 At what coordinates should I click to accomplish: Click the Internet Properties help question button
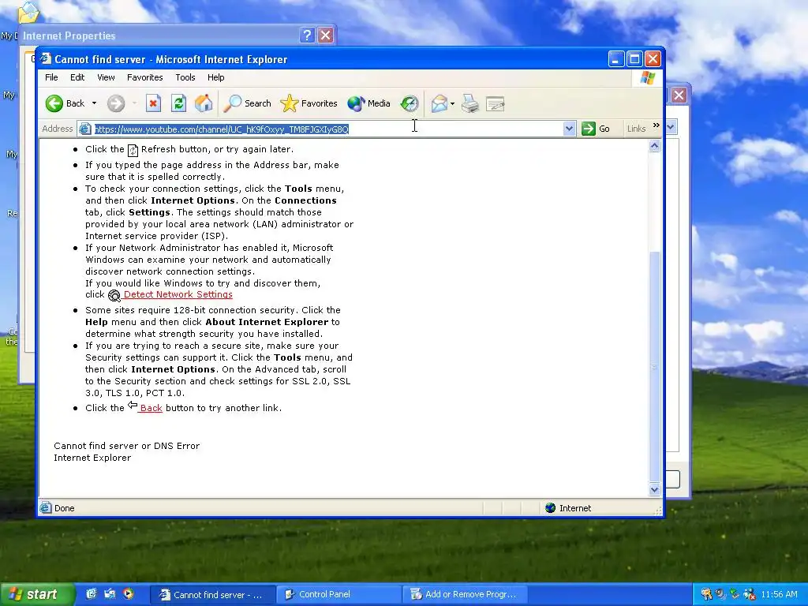click(307, 35)
